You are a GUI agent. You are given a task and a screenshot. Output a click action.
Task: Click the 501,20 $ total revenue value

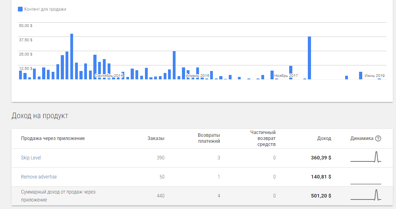321,196
